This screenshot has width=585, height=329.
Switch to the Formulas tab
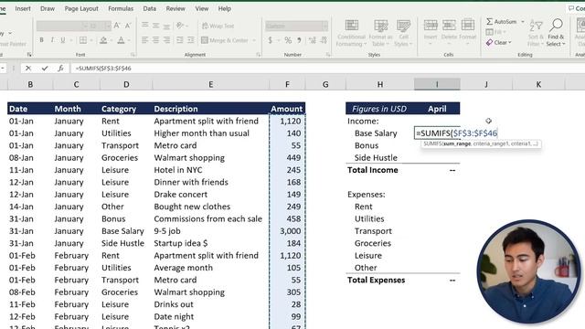click(x=121, y=8)
